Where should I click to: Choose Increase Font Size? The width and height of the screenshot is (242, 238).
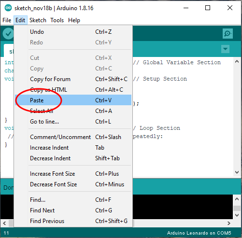point(73,174)
